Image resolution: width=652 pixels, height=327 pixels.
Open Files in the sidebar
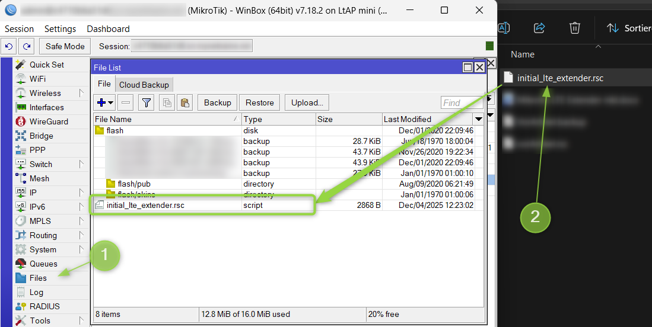pos(38,278)
